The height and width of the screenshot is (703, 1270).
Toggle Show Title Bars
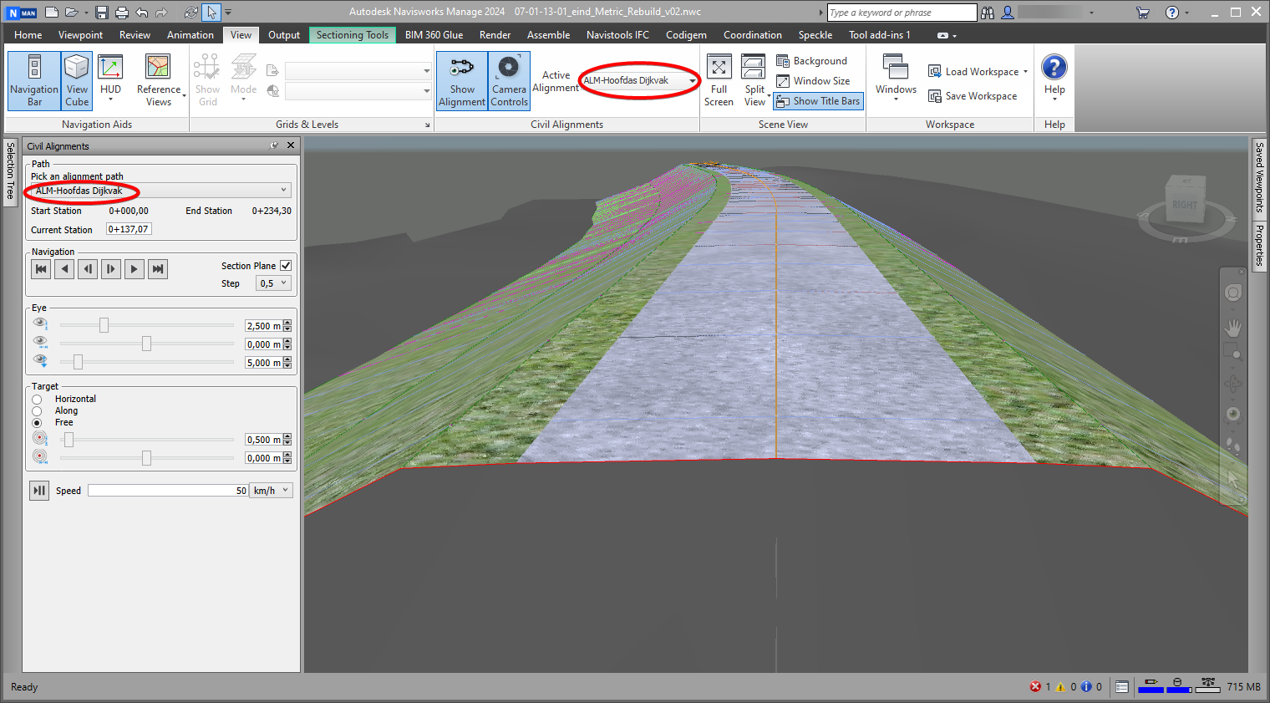818,101
